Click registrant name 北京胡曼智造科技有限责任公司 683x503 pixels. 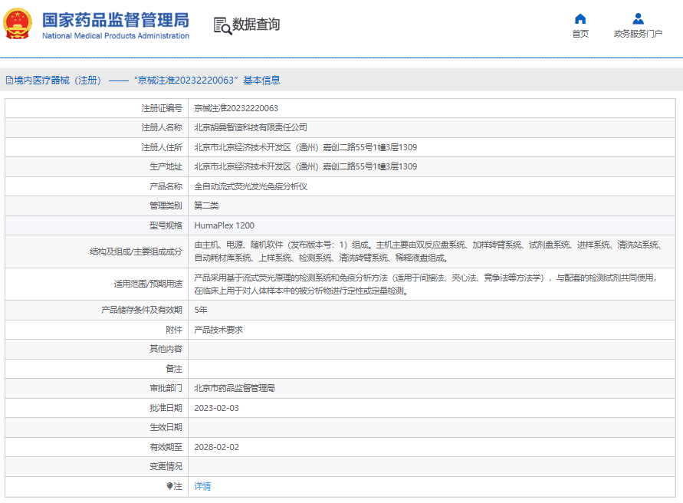pos(251,127)
